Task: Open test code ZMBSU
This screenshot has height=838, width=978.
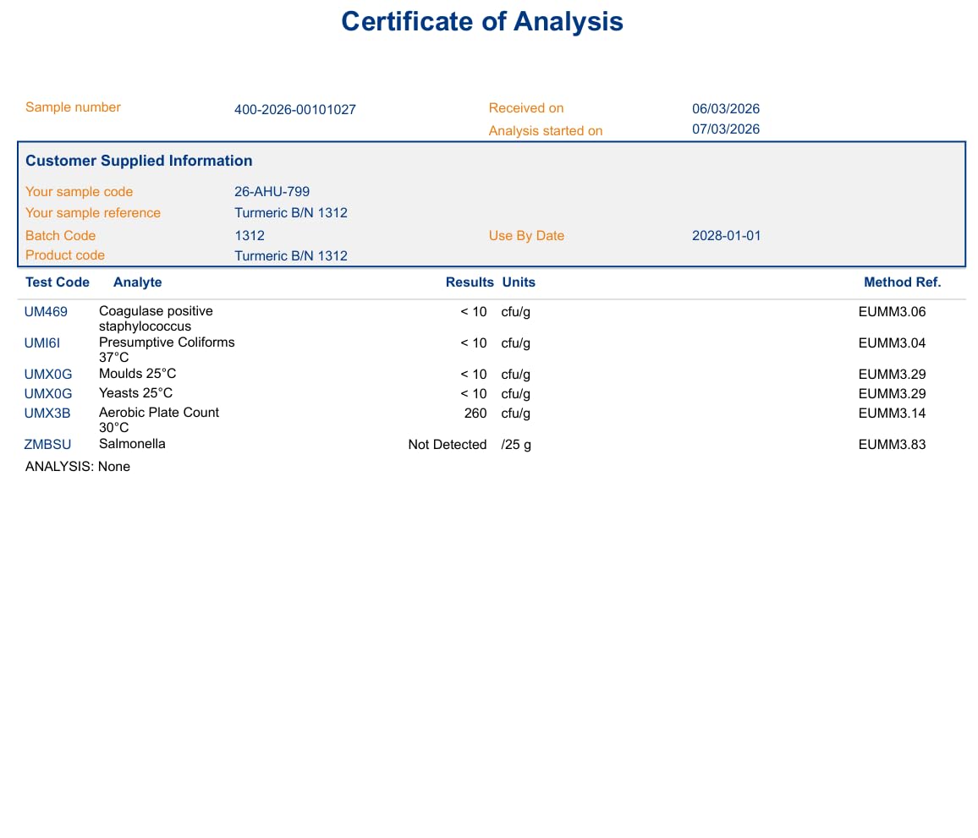Action: pos(47,445)
